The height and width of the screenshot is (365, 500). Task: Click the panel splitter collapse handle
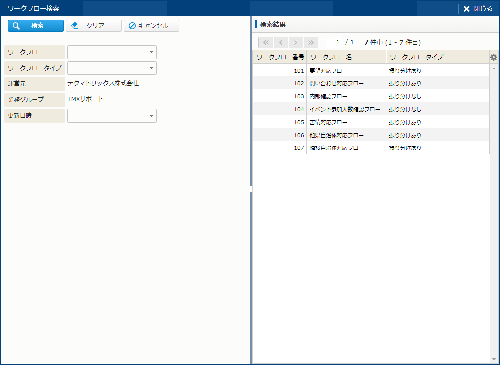pos(251,189)
